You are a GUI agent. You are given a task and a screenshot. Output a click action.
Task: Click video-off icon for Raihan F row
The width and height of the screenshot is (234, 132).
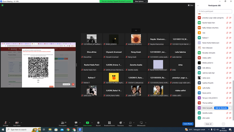230,38
